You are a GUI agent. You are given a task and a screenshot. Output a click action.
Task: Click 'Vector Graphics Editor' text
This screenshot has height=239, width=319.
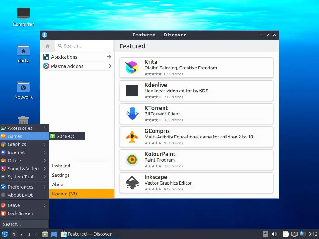(168, 183)
